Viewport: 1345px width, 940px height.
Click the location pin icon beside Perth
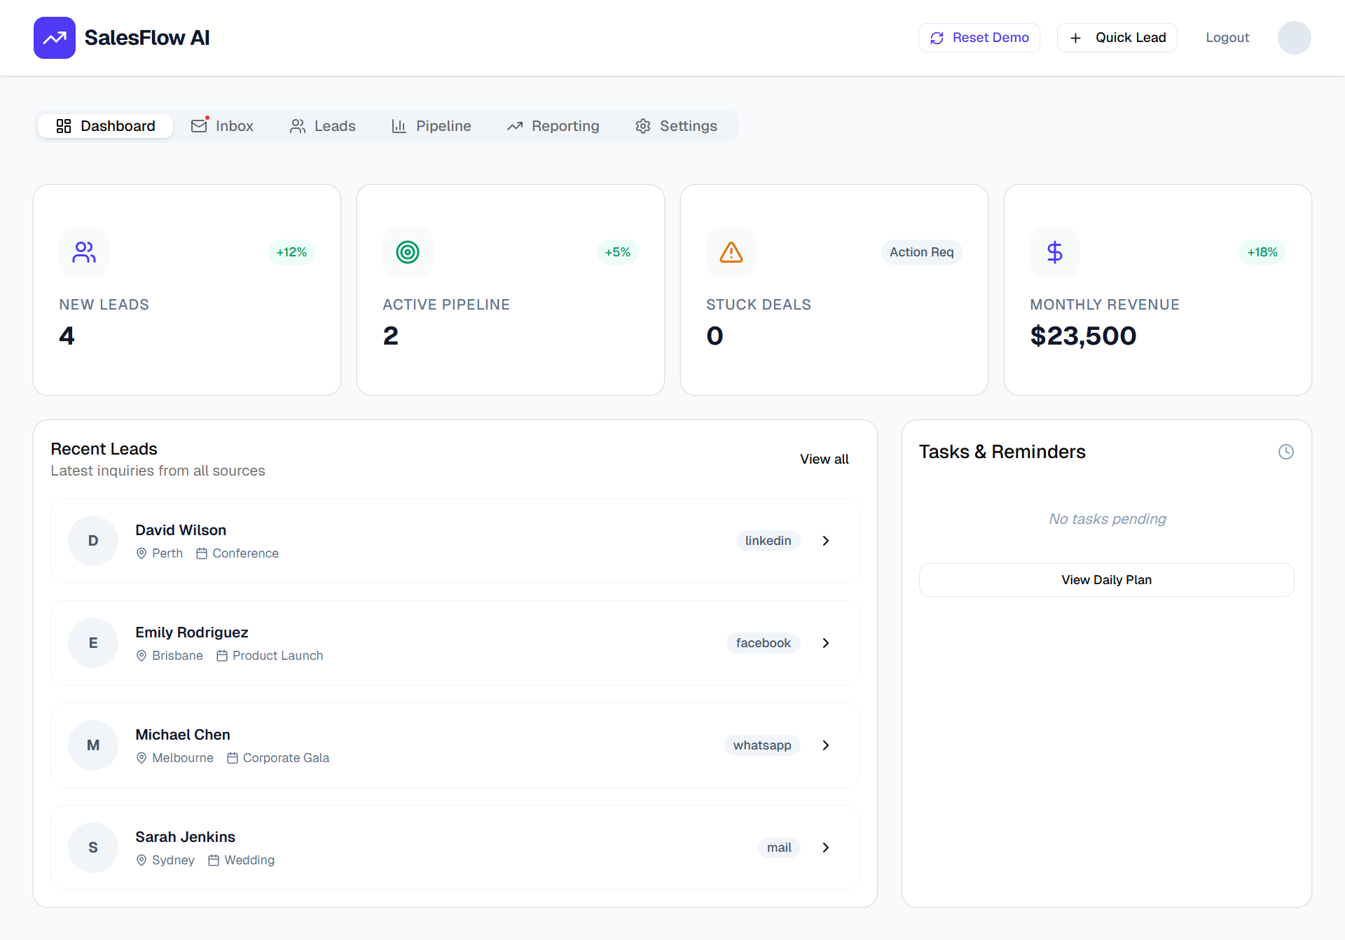(x=142, y=553)
